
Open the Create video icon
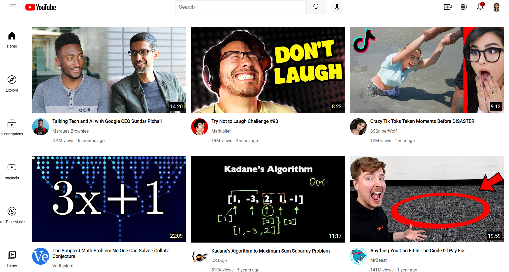point(447,7)
